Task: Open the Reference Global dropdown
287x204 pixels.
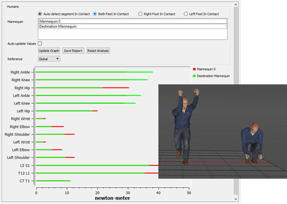Action: click(x=49, y=59)
